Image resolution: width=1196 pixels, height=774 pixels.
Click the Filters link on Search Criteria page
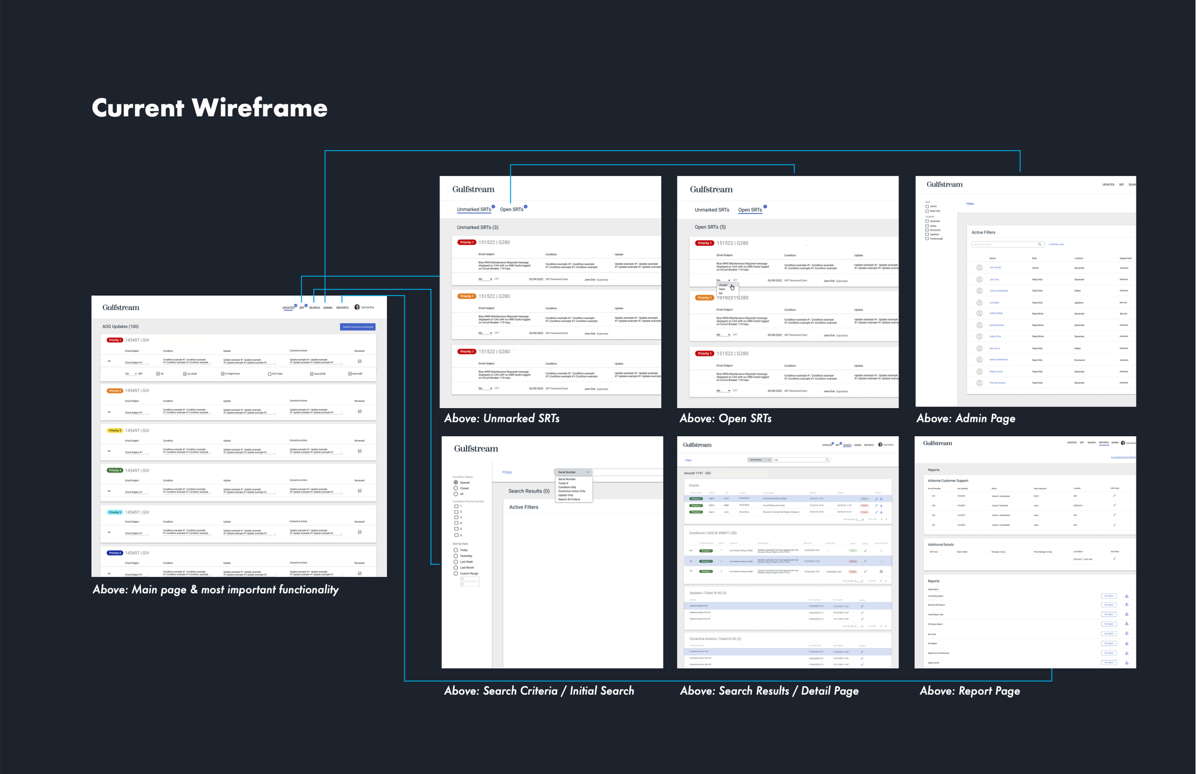507,472
